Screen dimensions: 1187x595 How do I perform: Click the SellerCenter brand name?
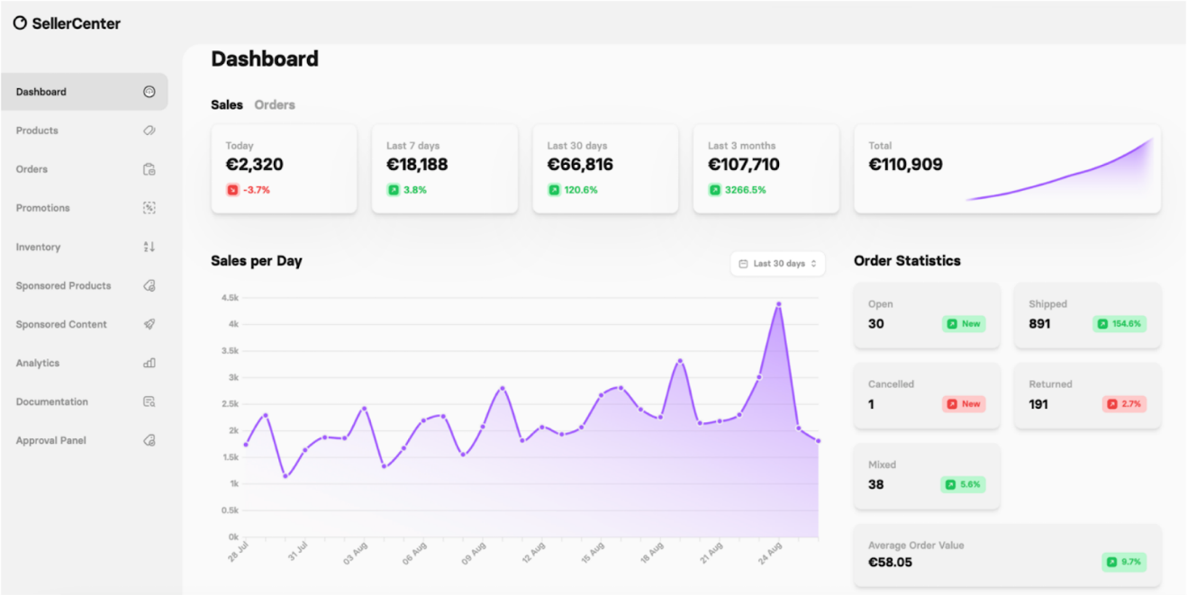pos(77,24)
